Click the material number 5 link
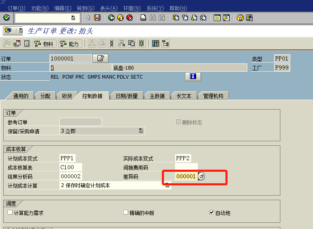Screen dimensions: 313x229 tap(52, 68)
